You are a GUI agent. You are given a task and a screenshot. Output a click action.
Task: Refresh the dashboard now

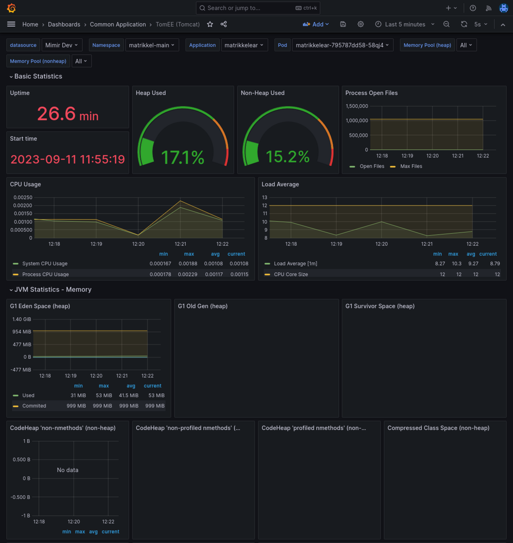point(464,24)
